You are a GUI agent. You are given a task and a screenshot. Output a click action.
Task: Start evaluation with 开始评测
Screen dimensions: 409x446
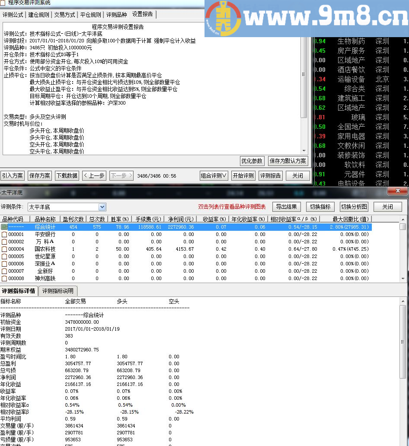pyautogui.click(x=243, y=176)
